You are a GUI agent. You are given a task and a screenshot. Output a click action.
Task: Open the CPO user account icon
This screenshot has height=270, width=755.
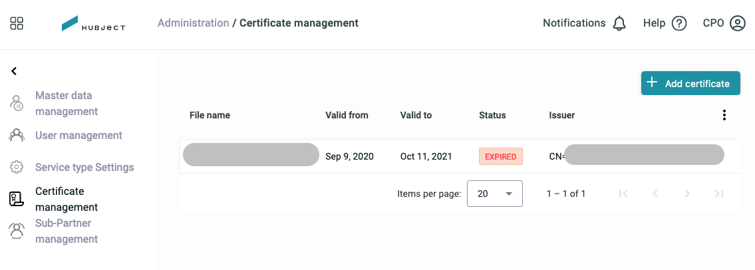click(737, 23)
